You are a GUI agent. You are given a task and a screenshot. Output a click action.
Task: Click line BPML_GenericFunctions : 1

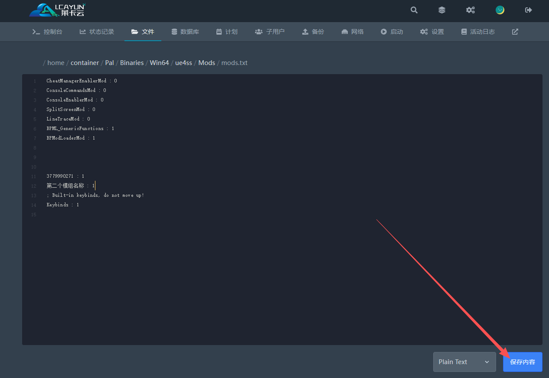tap(80, 129)
